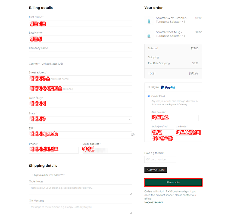Click the Turquoise Splatter Tumbler thumbnail
231x219 pixels.
(149, 21)
